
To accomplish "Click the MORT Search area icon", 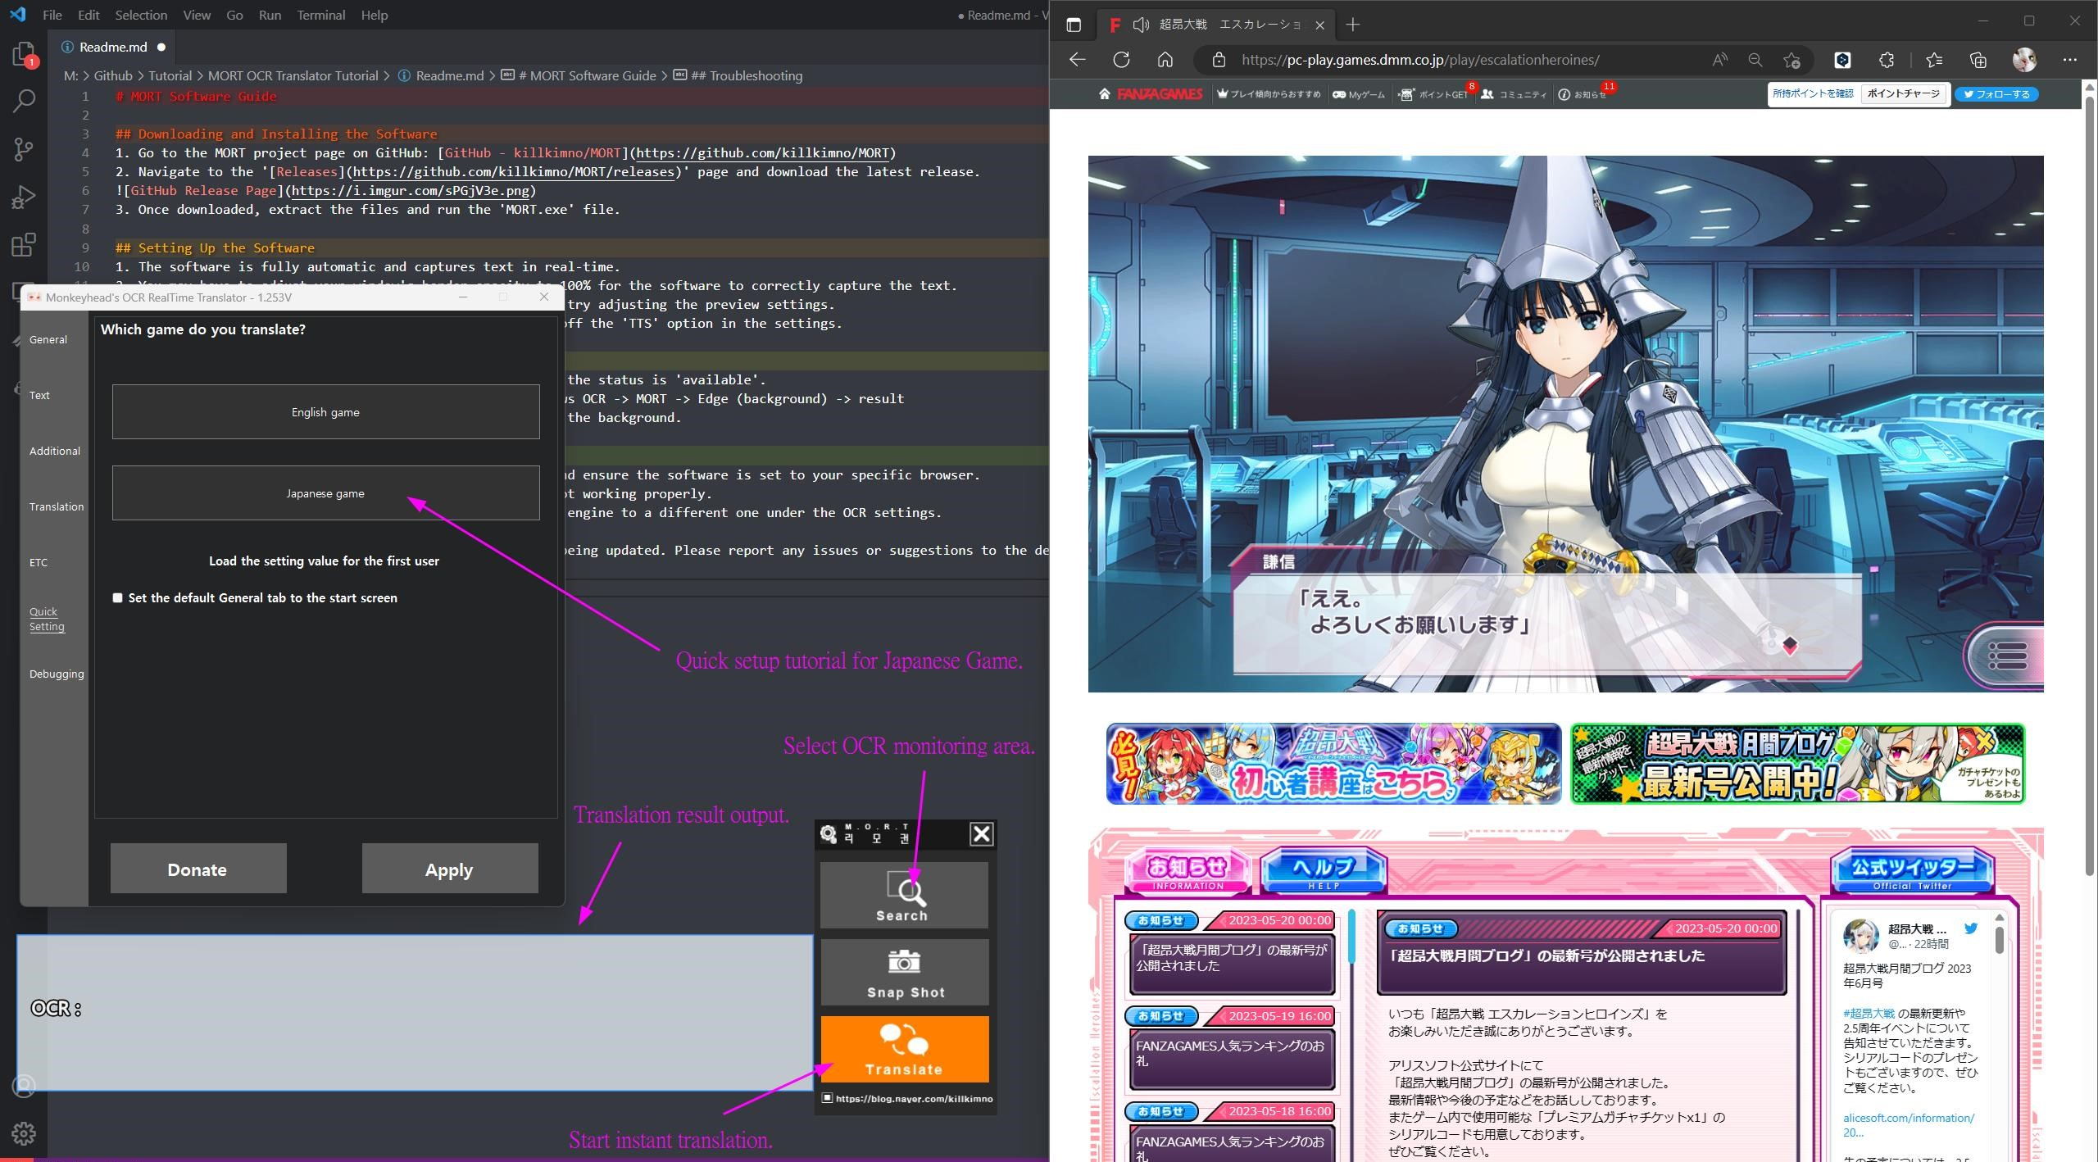I will 904,895.
